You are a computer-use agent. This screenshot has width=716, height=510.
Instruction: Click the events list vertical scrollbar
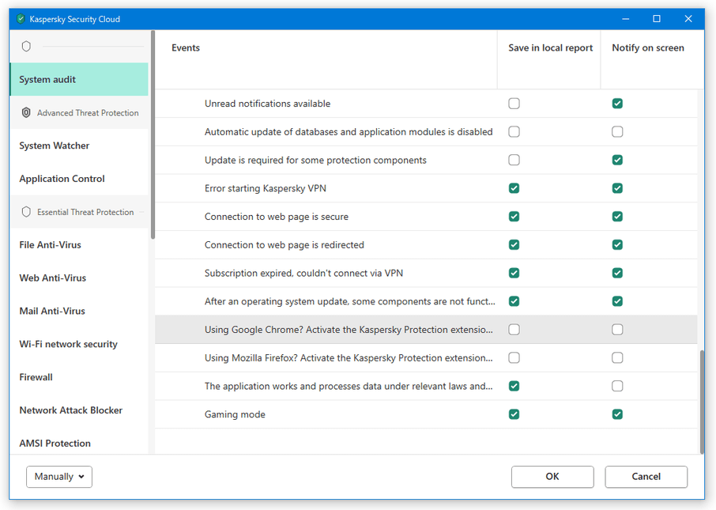tap(702, 402)
